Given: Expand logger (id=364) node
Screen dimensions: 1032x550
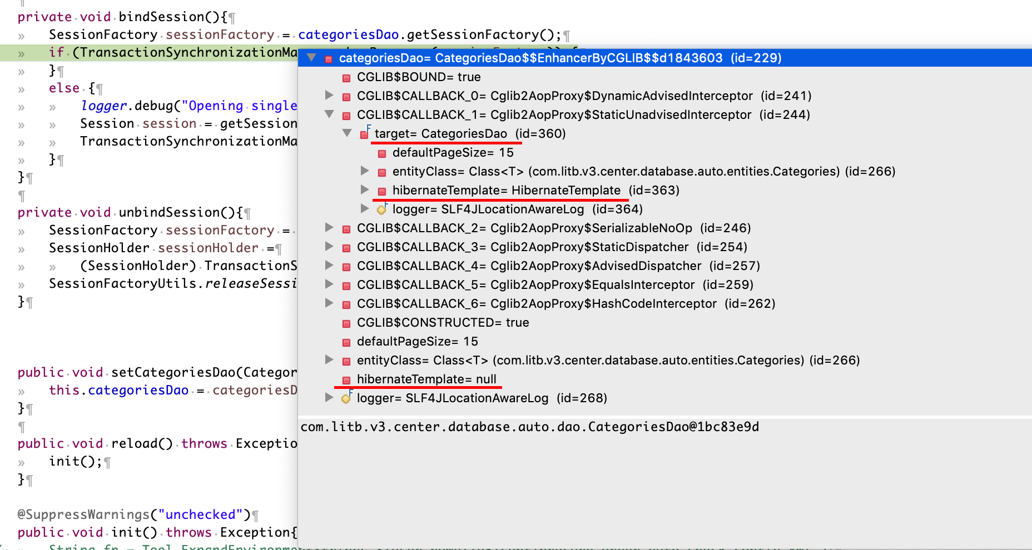Looking at the screenshot, I should coord(365,209).
